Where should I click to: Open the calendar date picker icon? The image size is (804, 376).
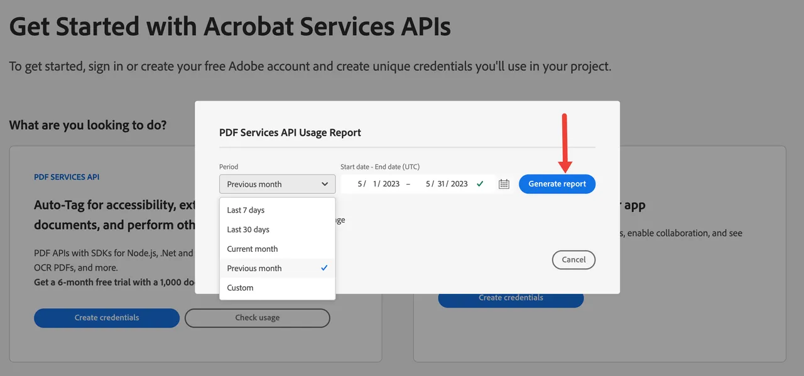coord(504,184)
